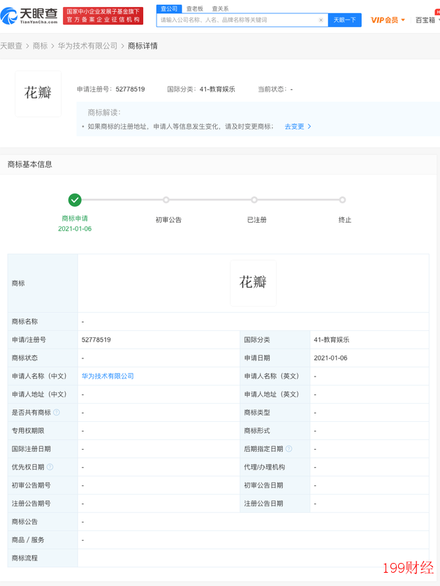
Task: Click the 商标解读 heading
Action: click(x=104, y=112)
